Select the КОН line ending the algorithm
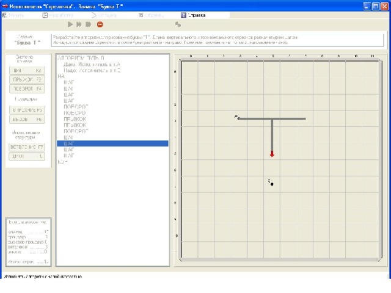The image size is (391, 293). [x=62, y=162]
